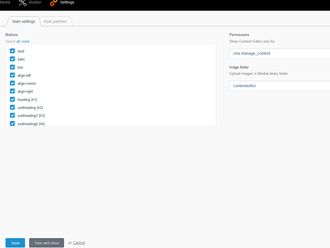This screenshot has width=330, height=248.
Task: Click the 'subheading (h2)' label text
Action: point(30,108)
